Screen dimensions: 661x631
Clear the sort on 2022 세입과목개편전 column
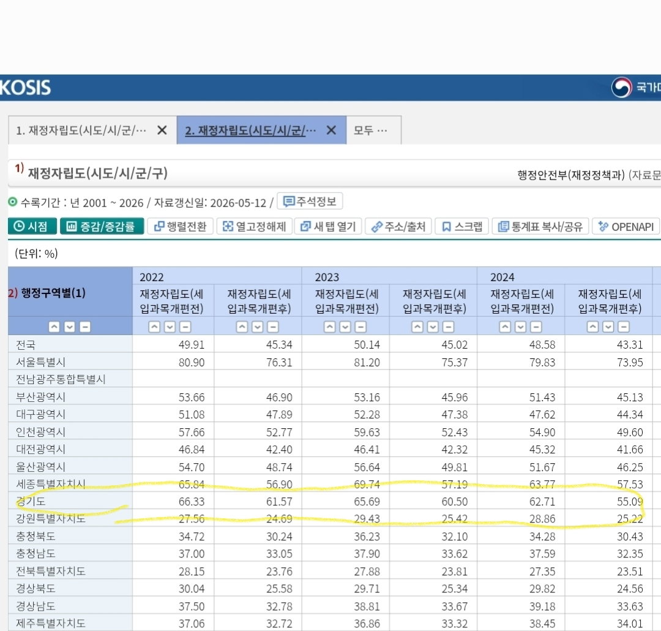(185, 327)
